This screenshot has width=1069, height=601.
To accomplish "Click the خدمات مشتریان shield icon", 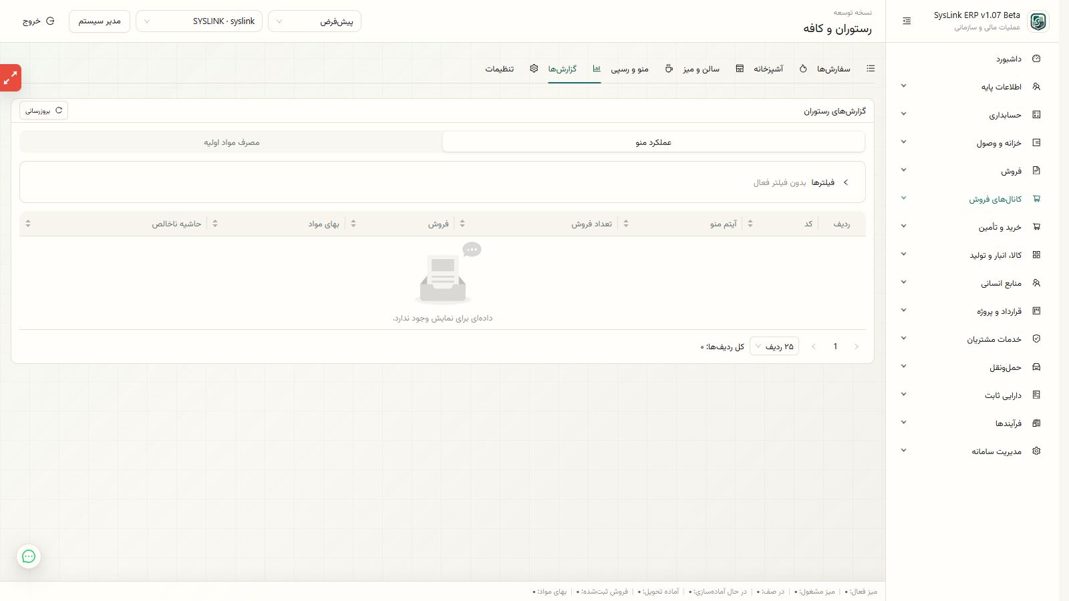I will [1036, 339].
